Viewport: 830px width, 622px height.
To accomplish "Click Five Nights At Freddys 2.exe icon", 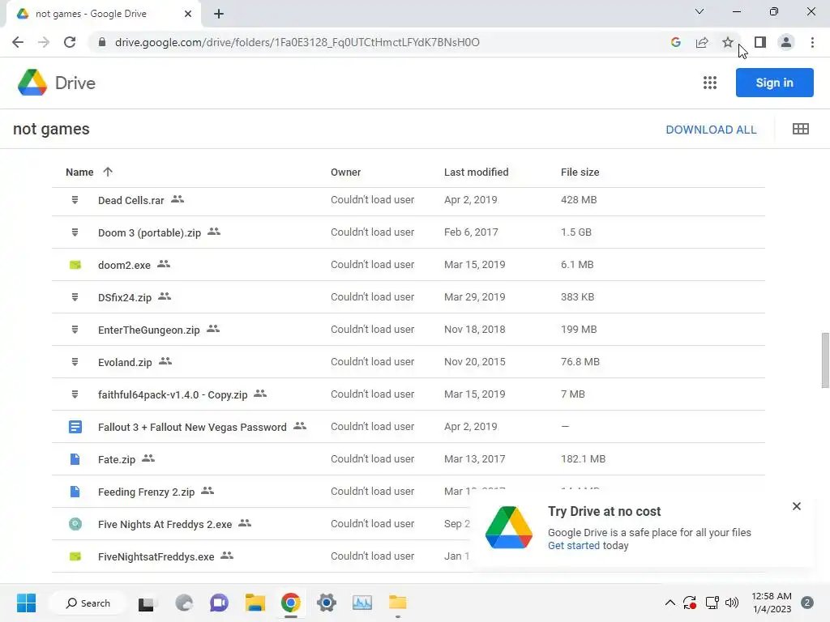I will [75, 524].
